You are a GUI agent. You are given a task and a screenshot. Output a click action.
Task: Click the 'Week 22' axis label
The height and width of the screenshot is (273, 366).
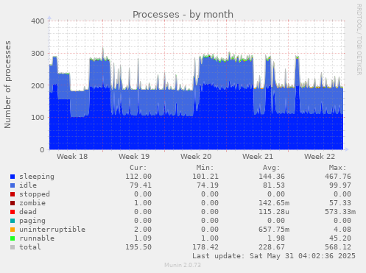320,157
